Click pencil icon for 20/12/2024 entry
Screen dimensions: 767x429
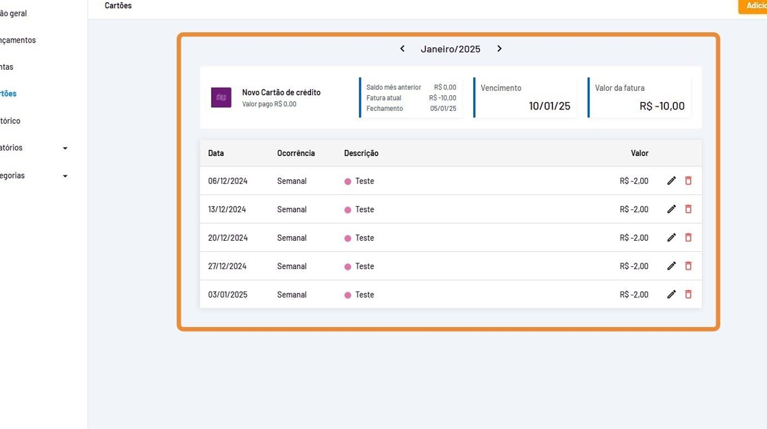(x=671, y=237)
